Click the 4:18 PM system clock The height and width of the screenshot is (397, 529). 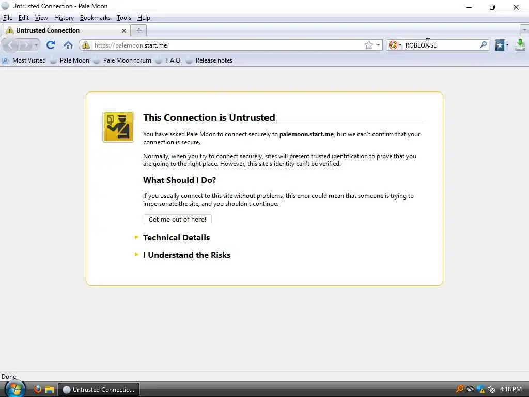pos(510,389)
